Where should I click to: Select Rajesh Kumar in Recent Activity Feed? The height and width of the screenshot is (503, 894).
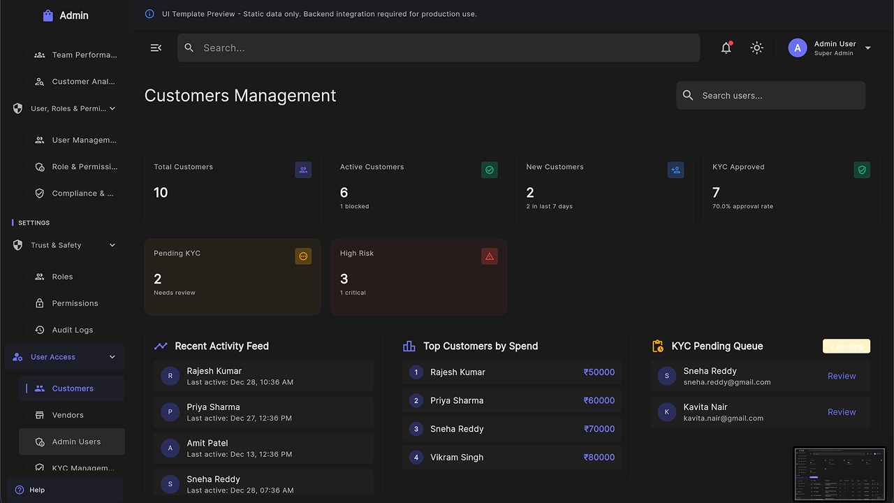click(x=263, y=377)
